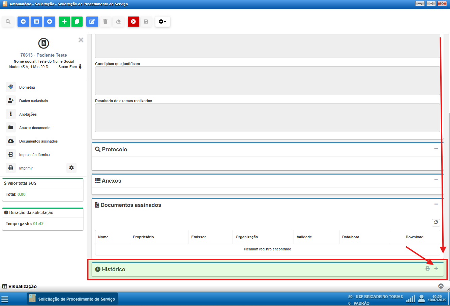Go to next record with right arrow

(x=50, y=22)
